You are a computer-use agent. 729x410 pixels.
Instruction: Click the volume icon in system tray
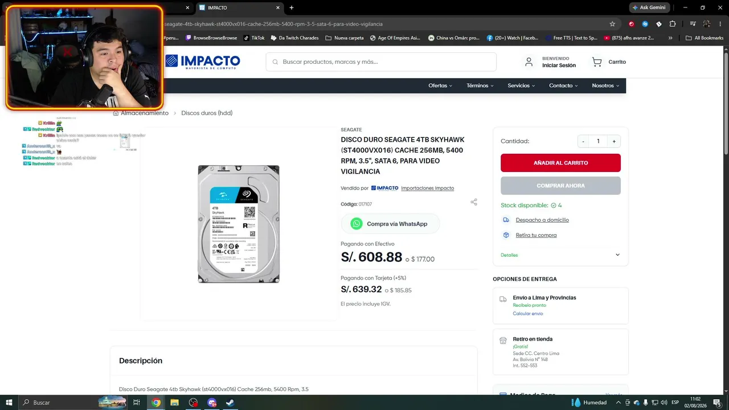click(664, 403)
